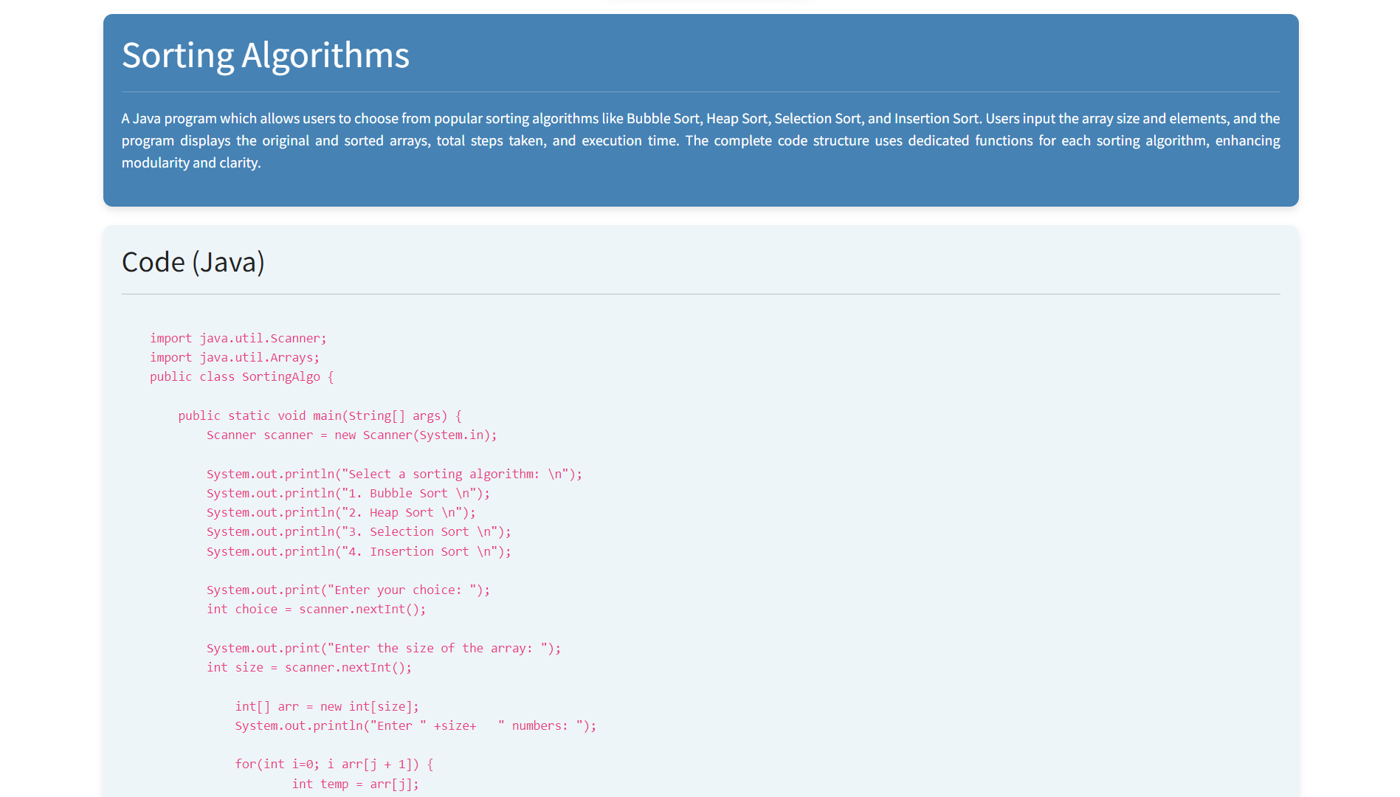Click the 'Enter your choice' print line

(348, 590)
